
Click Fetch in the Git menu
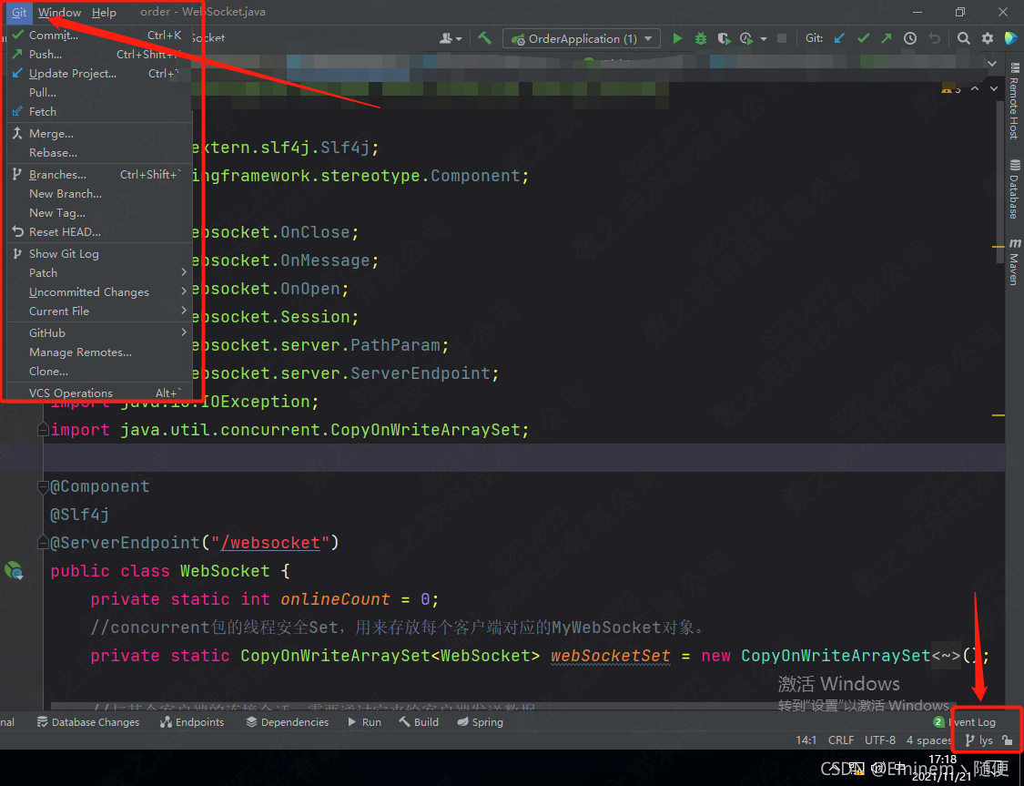99,112
